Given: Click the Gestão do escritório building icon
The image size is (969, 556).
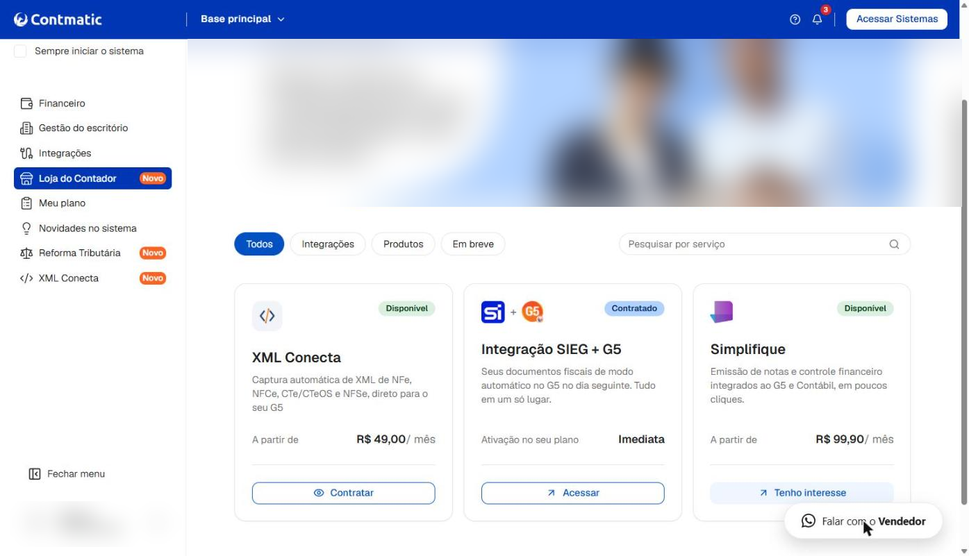Looking at the screenshot, I should (27, 128).
